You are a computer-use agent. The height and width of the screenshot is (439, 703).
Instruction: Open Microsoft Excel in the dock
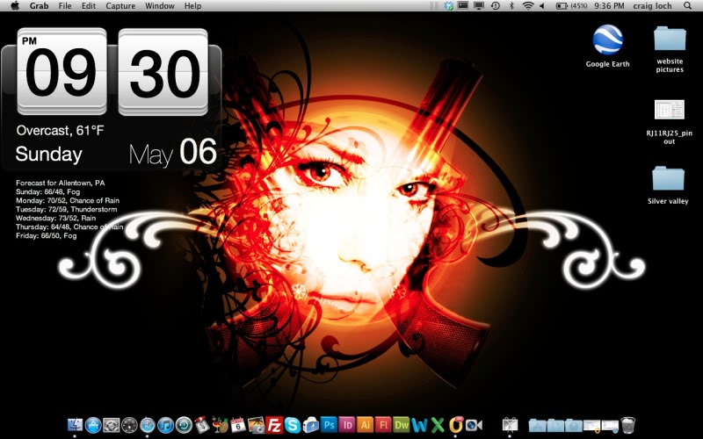[438, 425]
